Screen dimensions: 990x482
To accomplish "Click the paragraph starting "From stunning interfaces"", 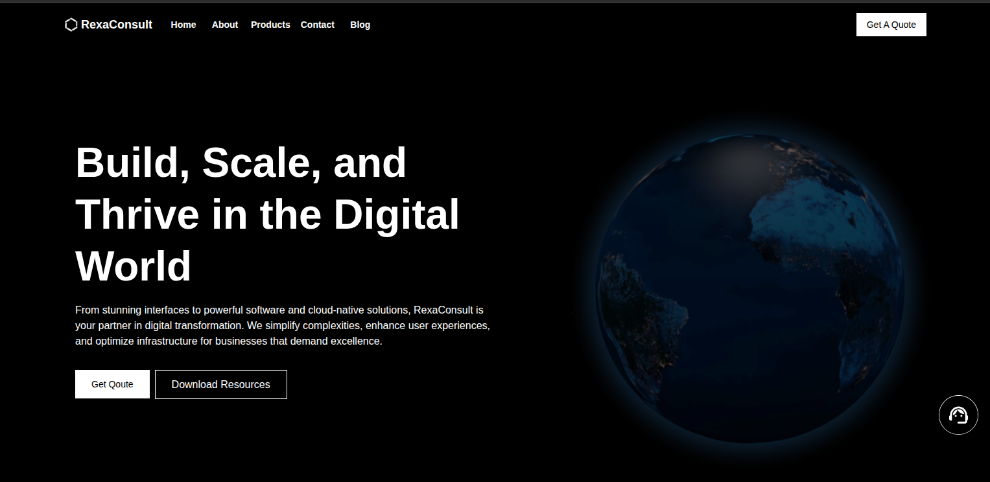I will 283,325.
